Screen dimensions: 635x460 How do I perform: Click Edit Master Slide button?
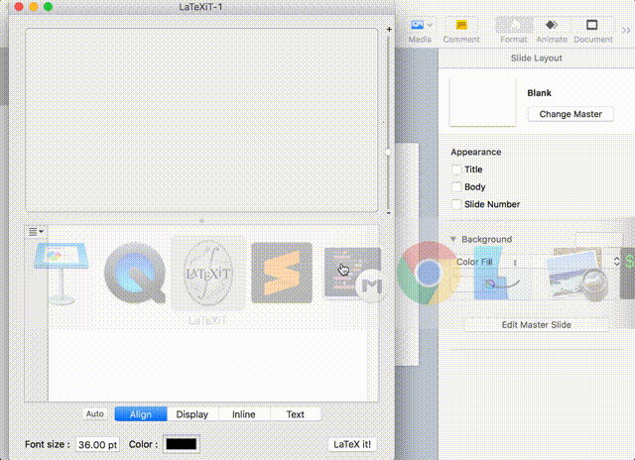[x=536, y=325]
